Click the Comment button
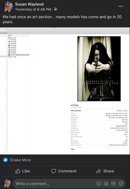Viewport: 130px width, 189px height. pyautogui.click(x=64, y=171)
